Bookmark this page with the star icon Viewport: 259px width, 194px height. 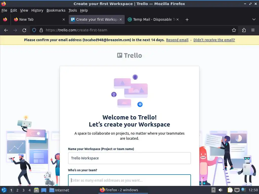(234, 30)
